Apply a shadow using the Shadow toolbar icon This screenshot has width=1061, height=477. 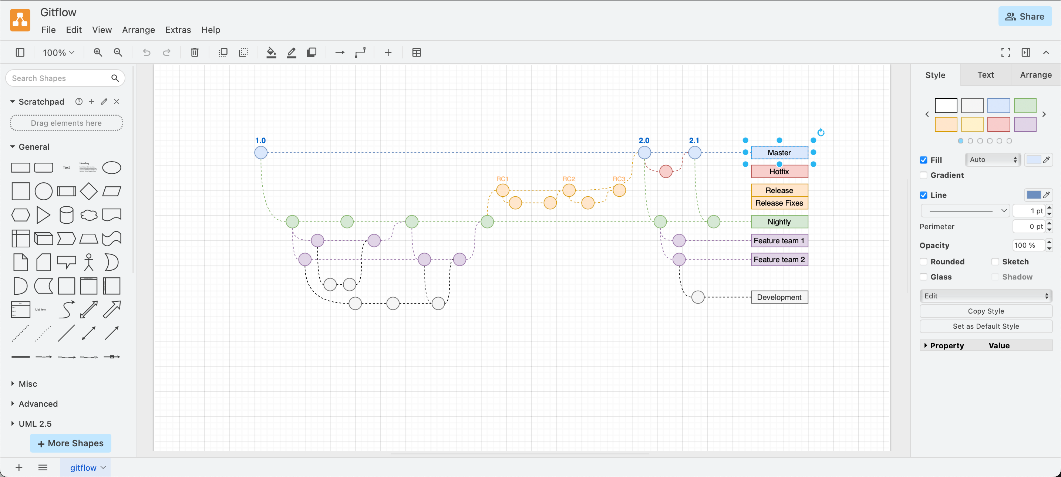point(312,52)
